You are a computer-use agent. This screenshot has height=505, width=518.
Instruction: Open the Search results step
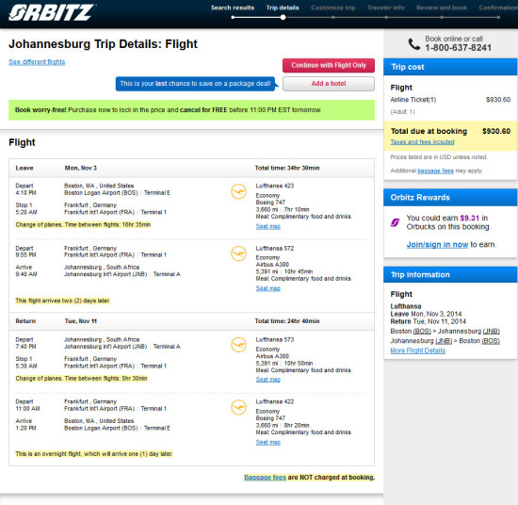click(x=233, y=8)
